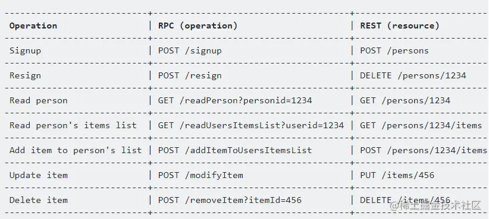Screen dimensions: 489x219
Task: Click the POST /persons REST cell
Action: point(394,50)
